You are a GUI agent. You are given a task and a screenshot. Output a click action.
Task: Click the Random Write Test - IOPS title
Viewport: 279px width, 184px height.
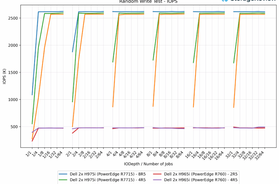tap(148, 1)
